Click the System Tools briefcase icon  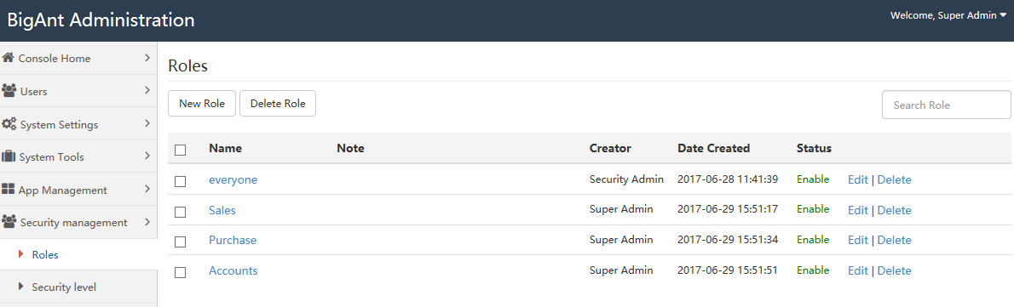click(9, 156)
